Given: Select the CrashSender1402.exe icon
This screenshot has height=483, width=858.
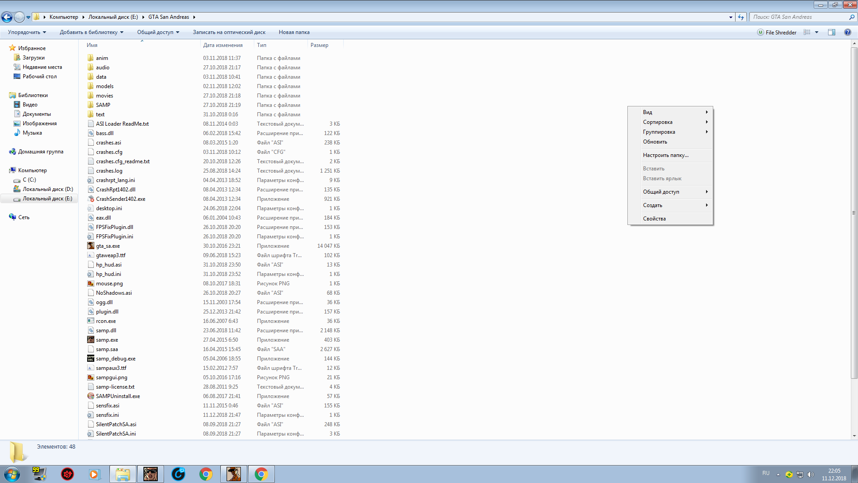Looking at the screenshot, I should point(91,199).
